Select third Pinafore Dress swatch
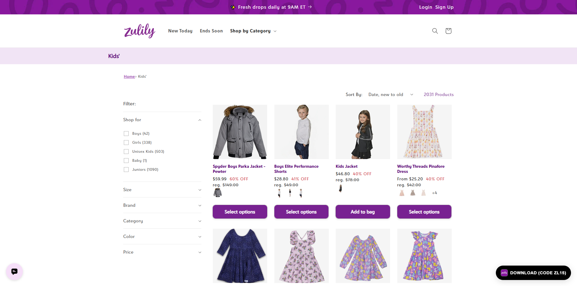The height and width of the screenshot is (286, 577). pos(423,193)
